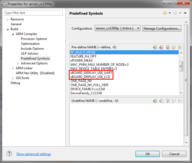The width and height of the screenshot is (192, 163).
Task: Click the disabled move down icon in Undefine NAME
Action: [x=180, y=101]
